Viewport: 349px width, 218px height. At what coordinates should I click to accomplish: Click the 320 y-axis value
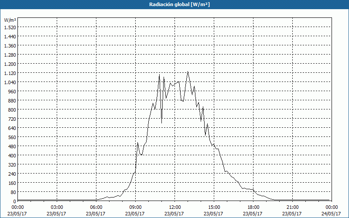pyautogui.click(x=13, y=165)
